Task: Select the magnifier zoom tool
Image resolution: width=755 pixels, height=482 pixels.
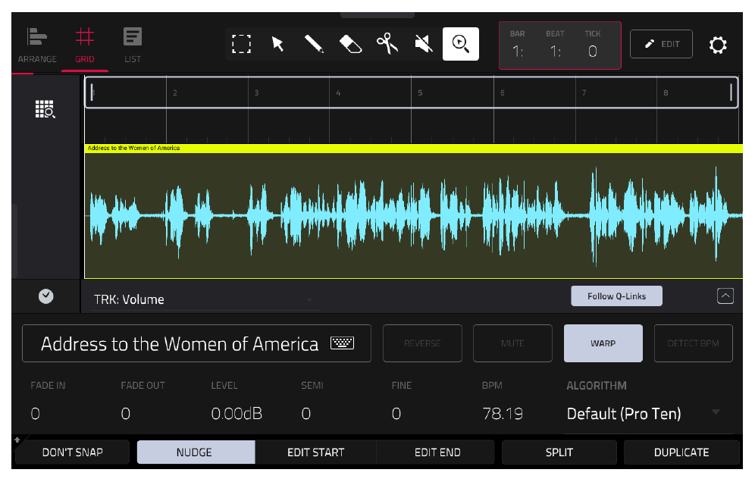Action: point(460,44)
